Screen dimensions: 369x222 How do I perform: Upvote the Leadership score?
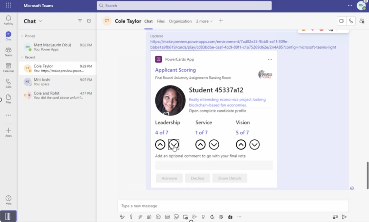click(160, 145)
